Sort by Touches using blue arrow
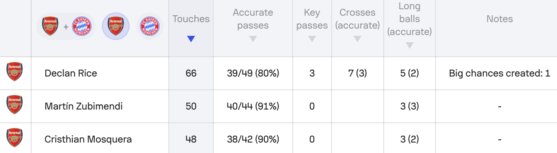Screen dimensions: 557x153 (191, 39)
